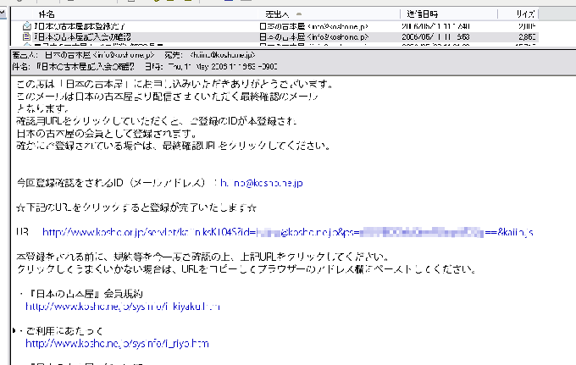The width and height of the screenshot is (576, 365).
Task: Click the ご利用にあたって heading text
Action: [x=64, y=331]
